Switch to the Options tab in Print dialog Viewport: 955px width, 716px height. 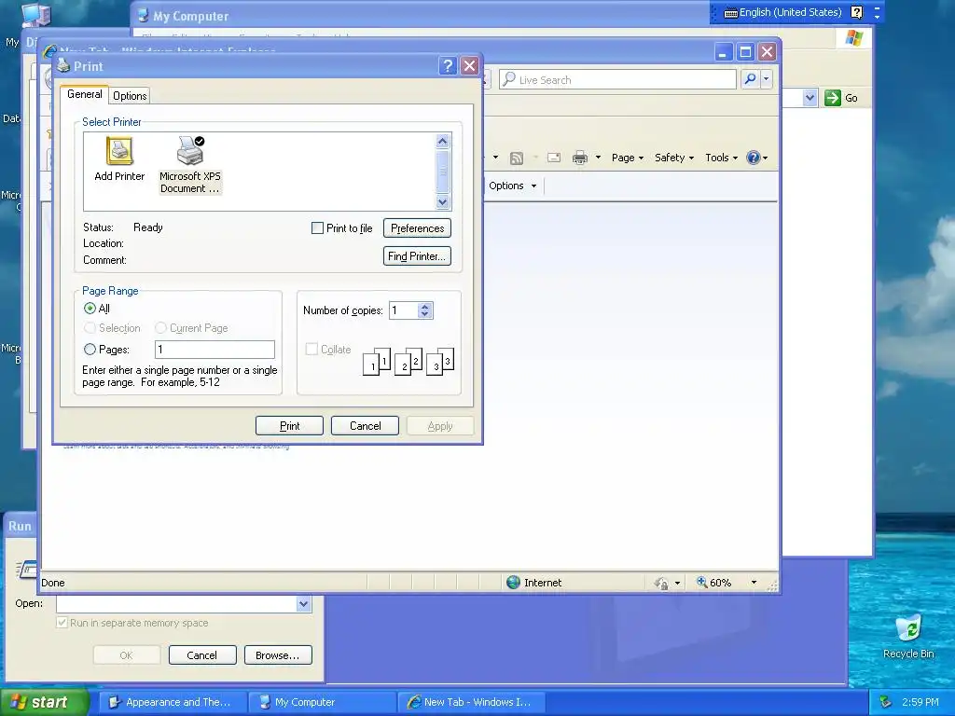click(130, 96)
